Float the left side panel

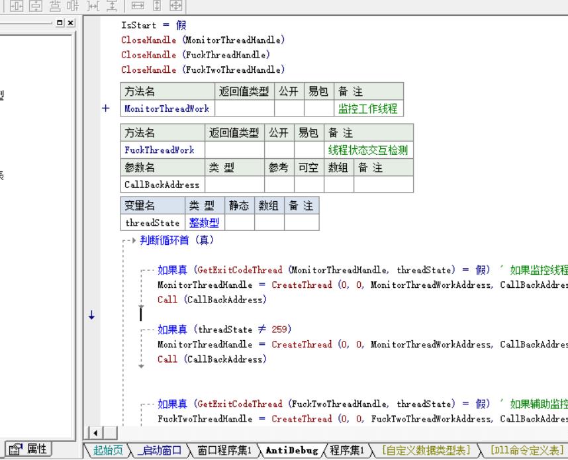pyautogui.click(x=60, y=23)
